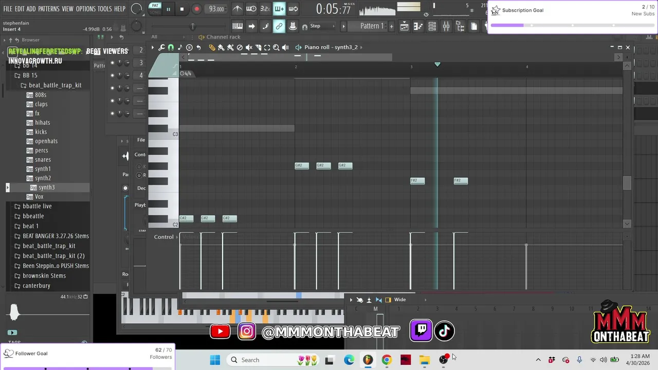Toggle the metronome icon
Image resolution: width=658 pixels, height=370 pixels.
tap(237, 9)
